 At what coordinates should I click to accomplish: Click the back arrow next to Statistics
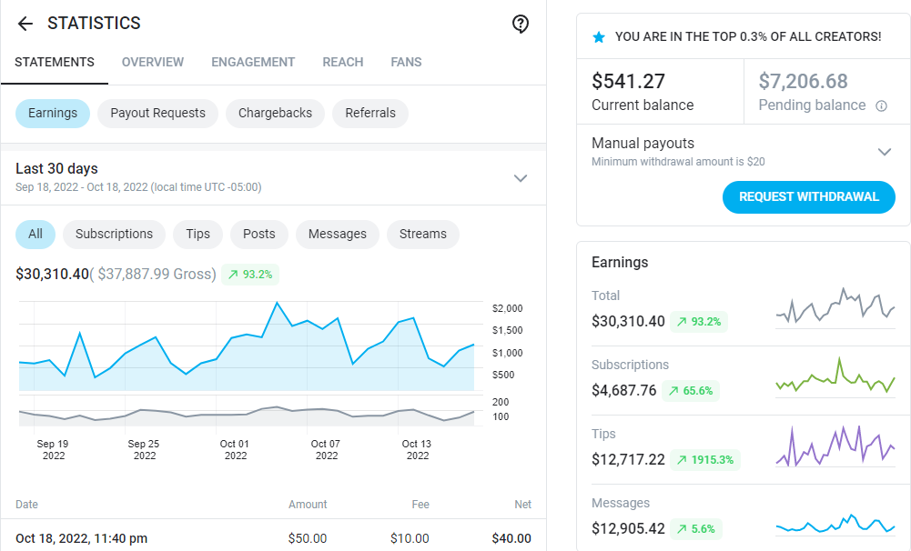tap(25, 24)
